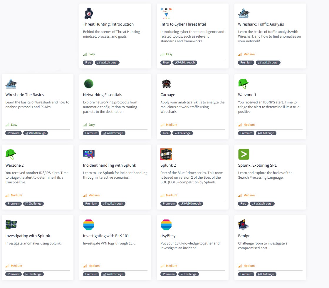Click the Investigating with Splunk dashboard icon
Screen dimensions: 329x288
coord(11,225)
